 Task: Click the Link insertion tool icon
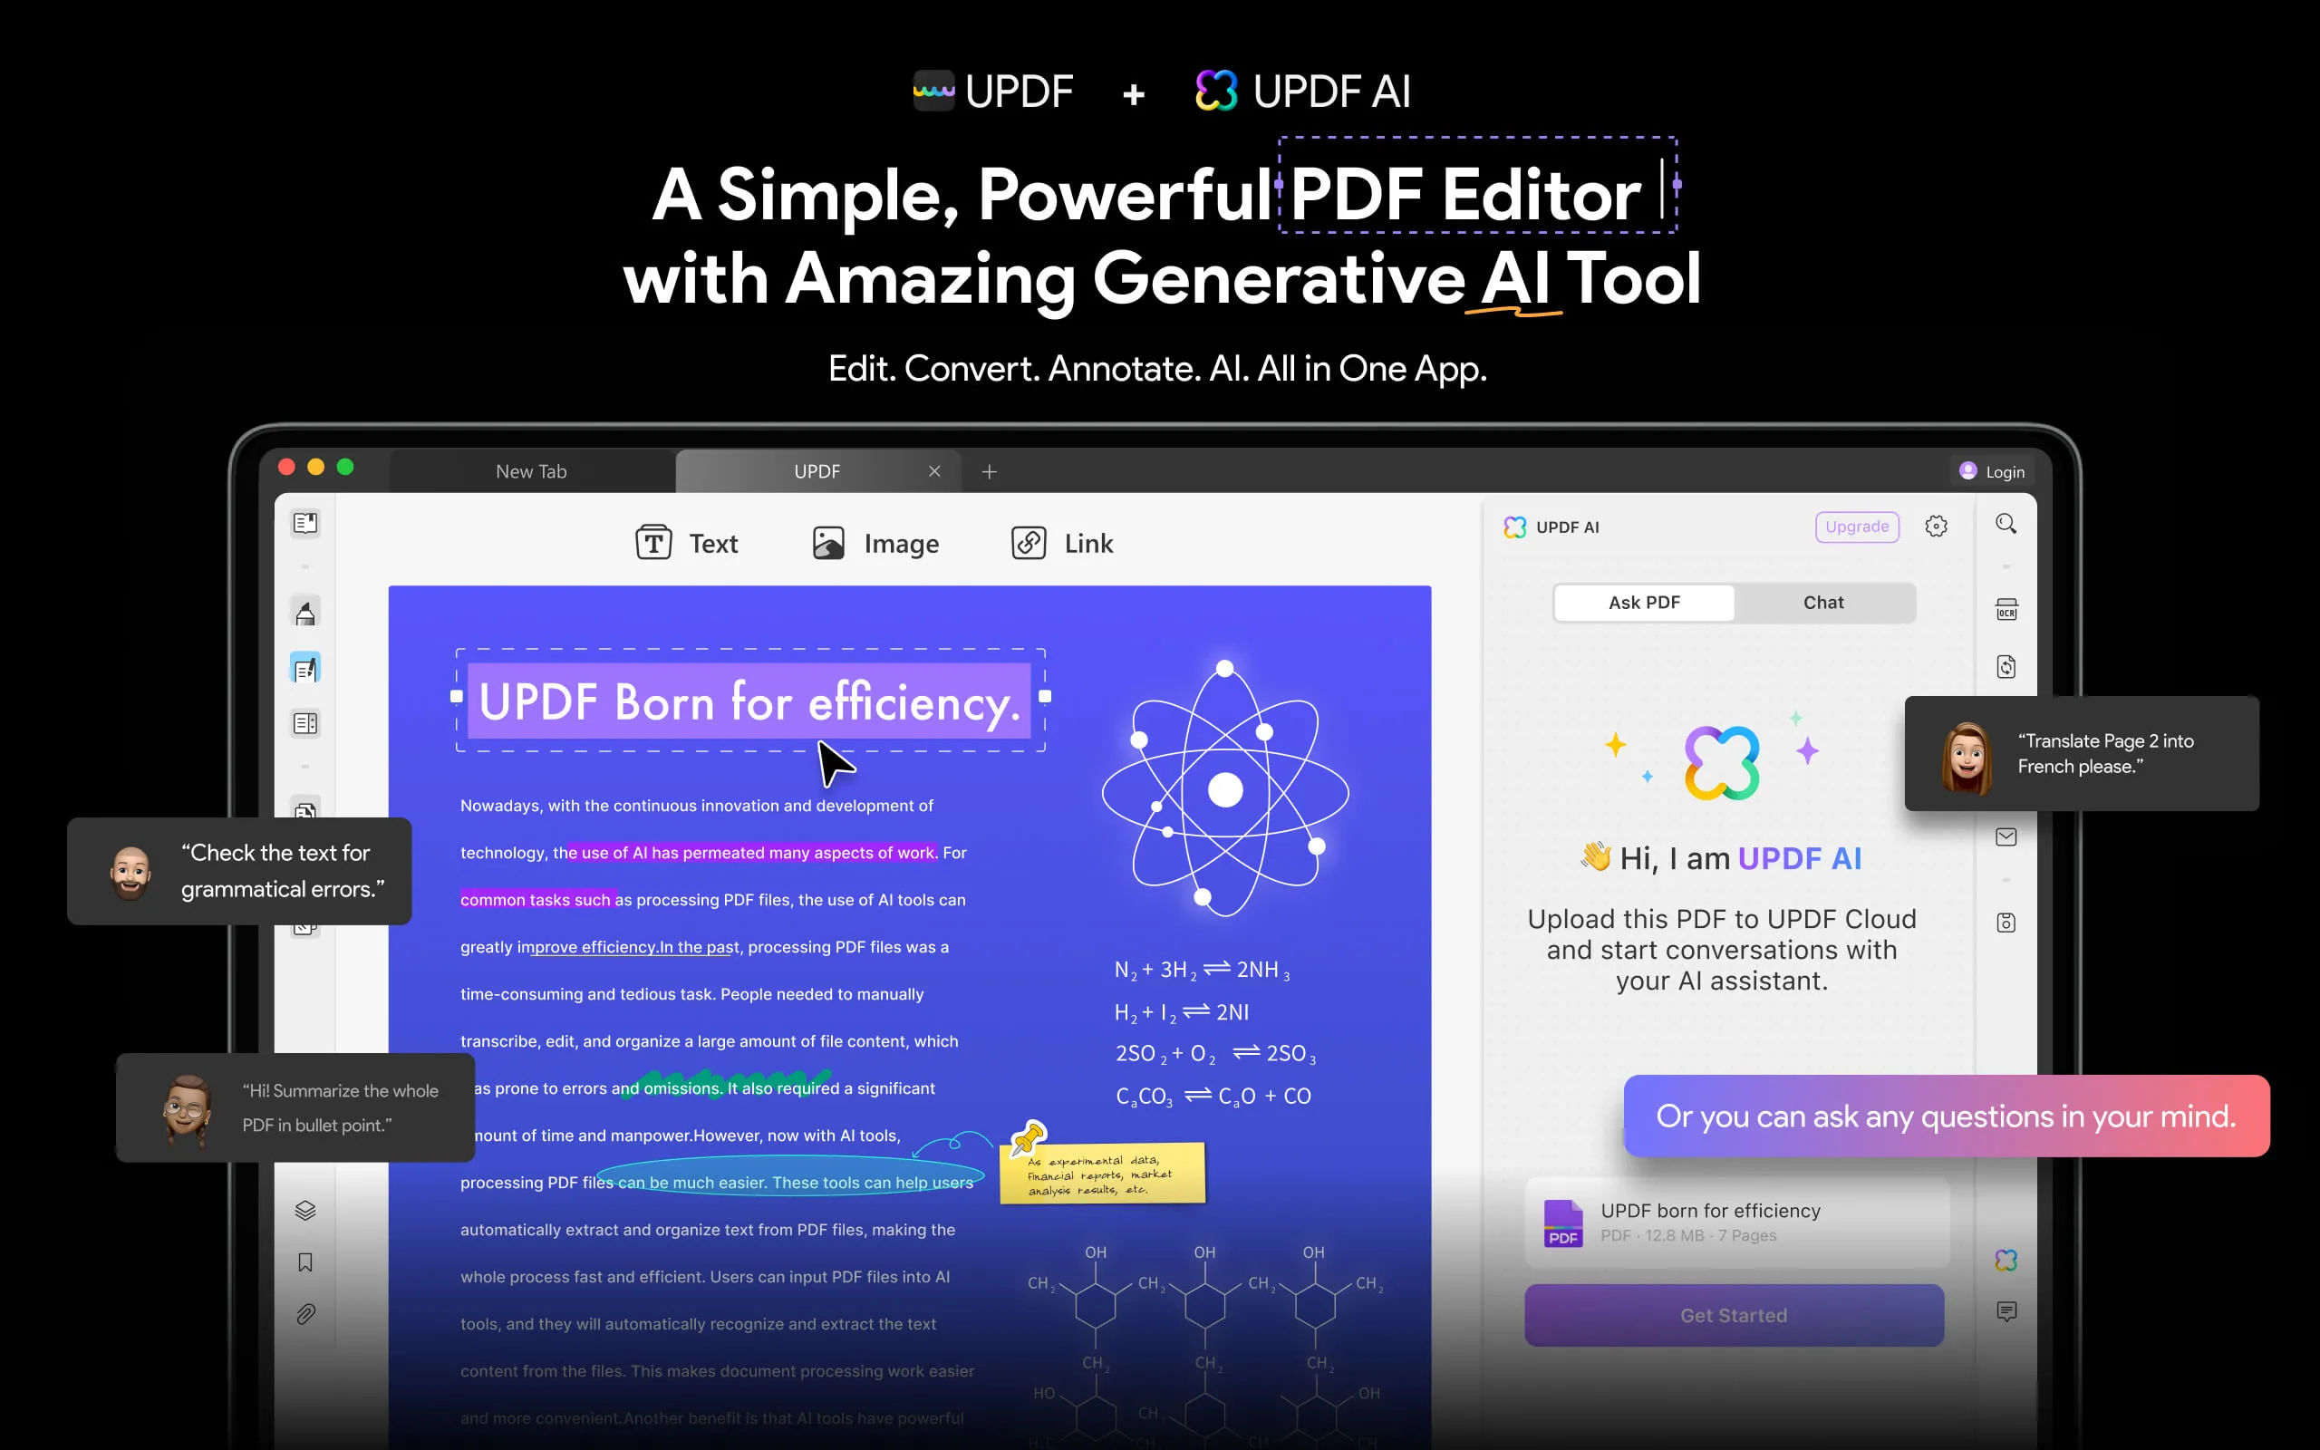click(1026, 543)
